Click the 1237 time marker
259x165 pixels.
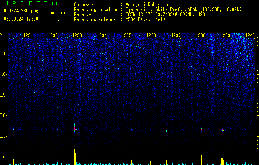coord(176,35)
